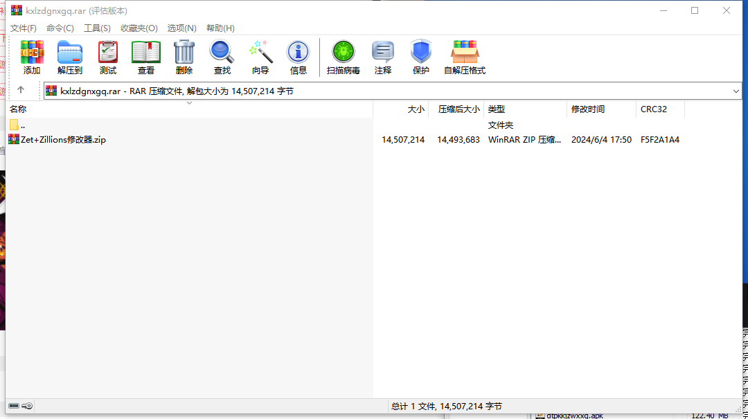
Task: Go up one folder level arrow
Action: 21,90
